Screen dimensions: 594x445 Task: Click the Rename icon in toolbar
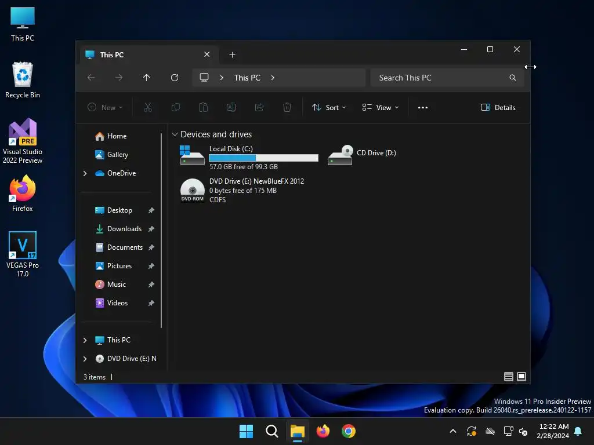(x=231, y=107)
